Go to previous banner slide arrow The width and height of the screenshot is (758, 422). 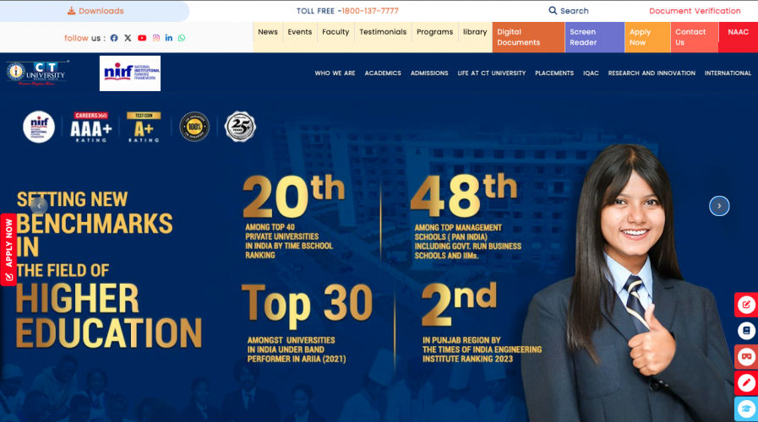click(x=39, y=206)
